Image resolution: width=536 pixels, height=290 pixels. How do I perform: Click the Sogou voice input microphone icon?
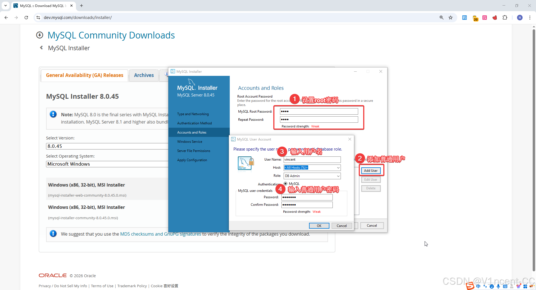[498, 286]
